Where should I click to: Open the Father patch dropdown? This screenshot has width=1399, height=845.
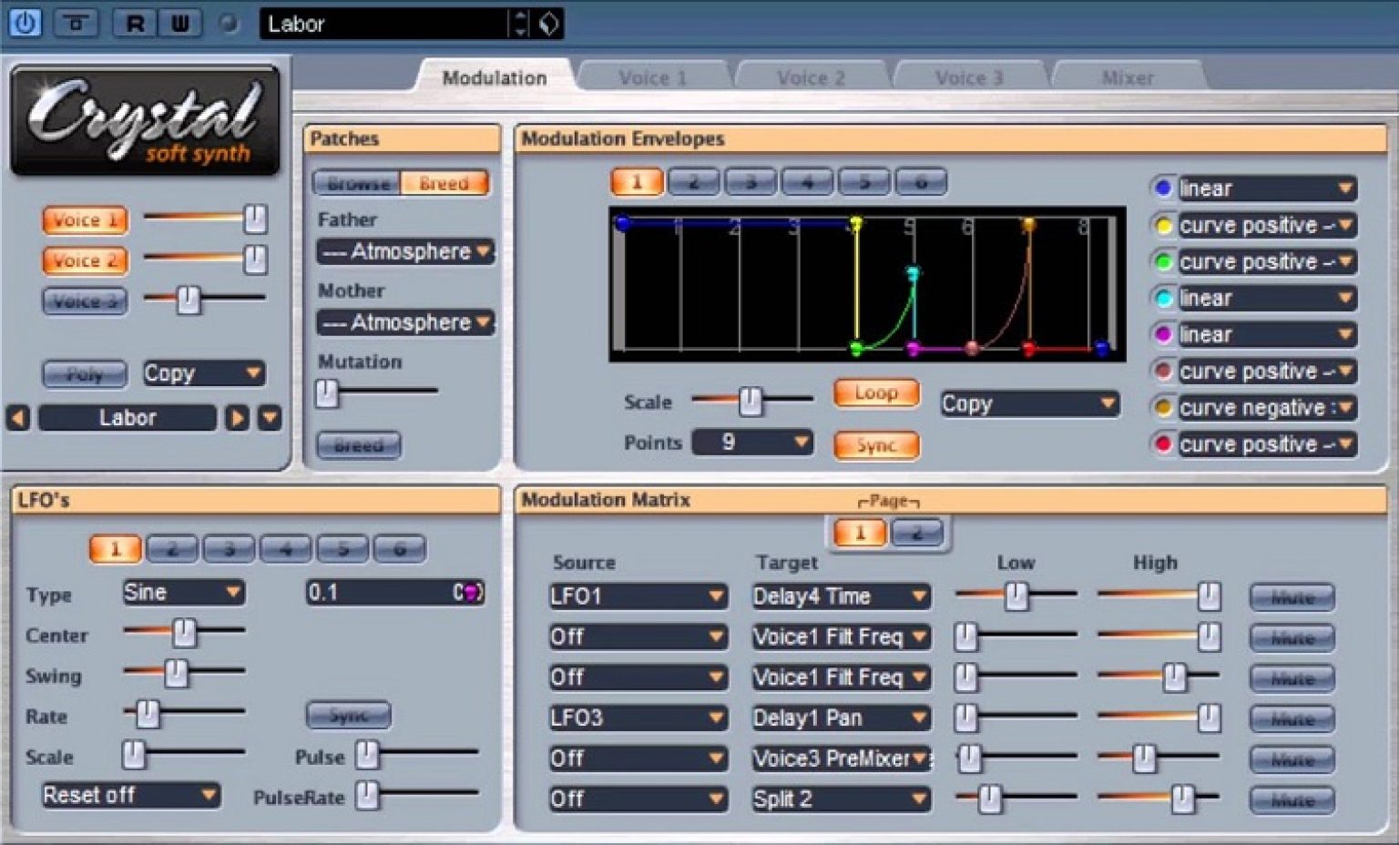(404, 251)
